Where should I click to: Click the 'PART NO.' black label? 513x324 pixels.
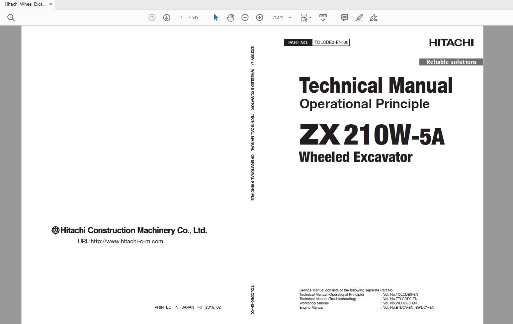[298, 42]
